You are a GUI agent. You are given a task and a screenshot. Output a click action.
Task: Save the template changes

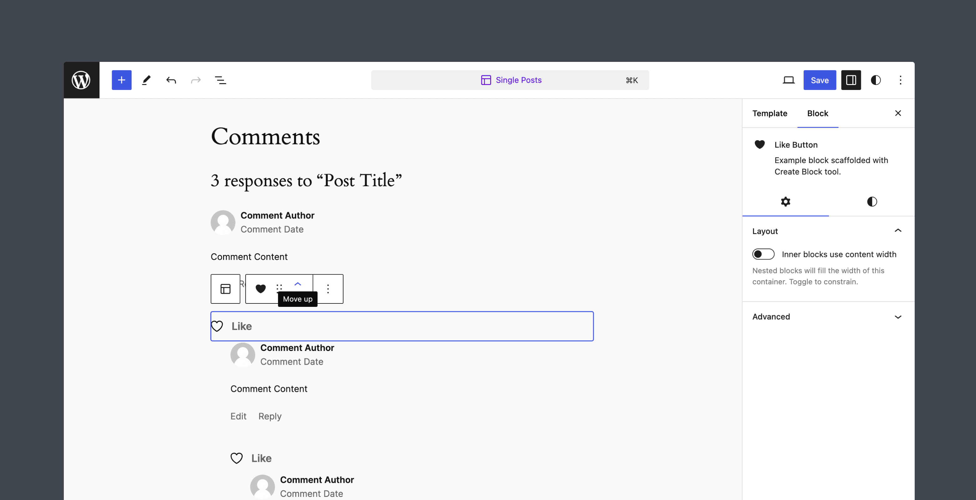[820, 80]
